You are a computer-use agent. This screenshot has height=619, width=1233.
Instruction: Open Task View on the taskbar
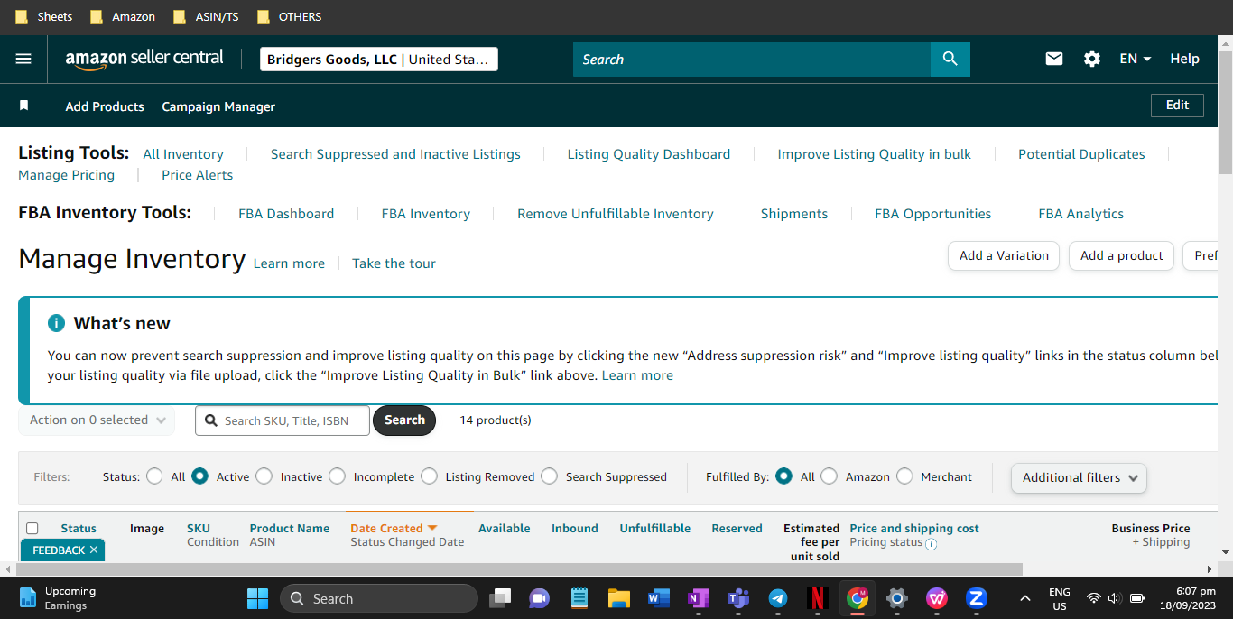[x=500, y=598]
